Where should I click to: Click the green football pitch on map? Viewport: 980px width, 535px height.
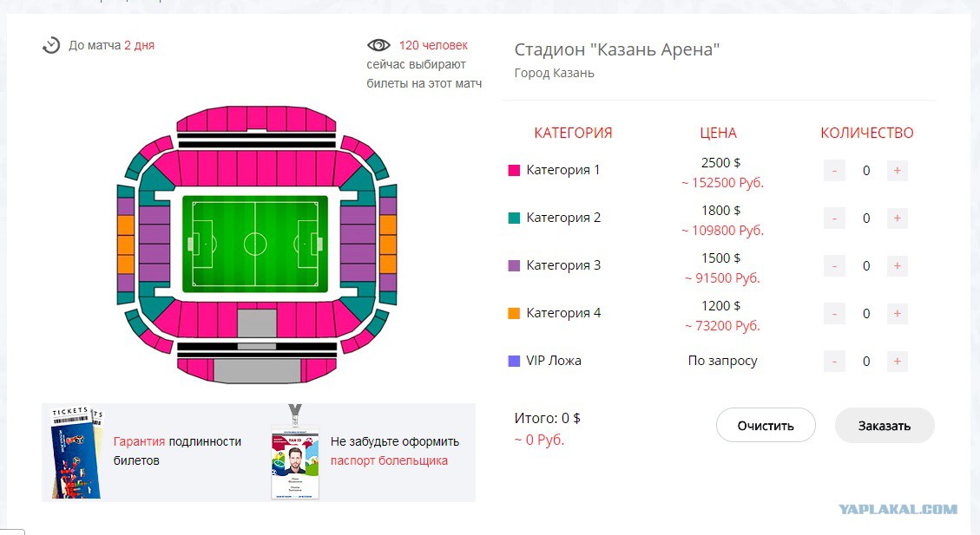tap(255, 244)
